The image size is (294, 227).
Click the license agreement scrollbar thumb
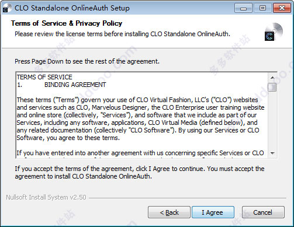pyautogui.click(x=272, y=87)
